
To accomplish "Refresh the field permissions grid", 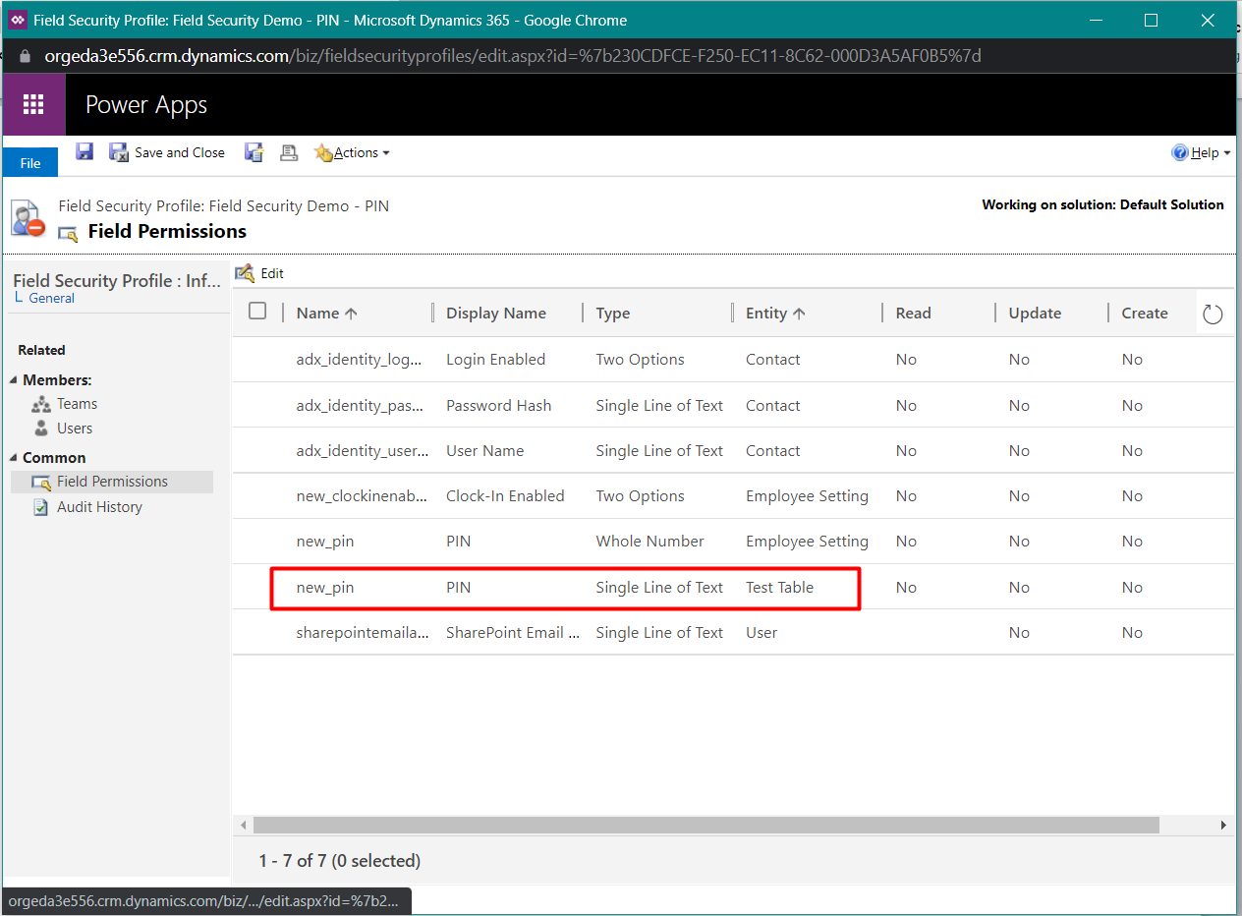I will [1213, 314].
